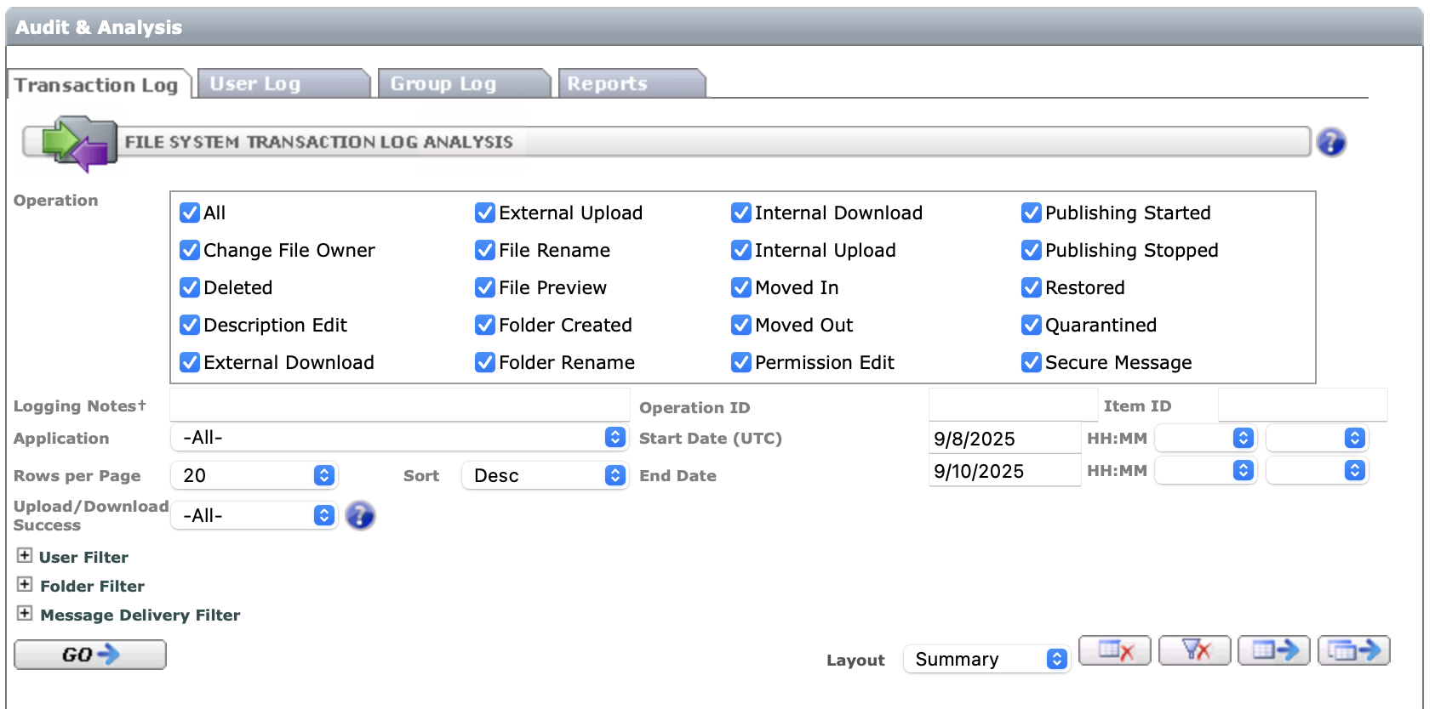Uncheck the Quarantined operation checkbox
Image resolution: width=1435 pixels, height=709 pixels.
click(1032, 325)
